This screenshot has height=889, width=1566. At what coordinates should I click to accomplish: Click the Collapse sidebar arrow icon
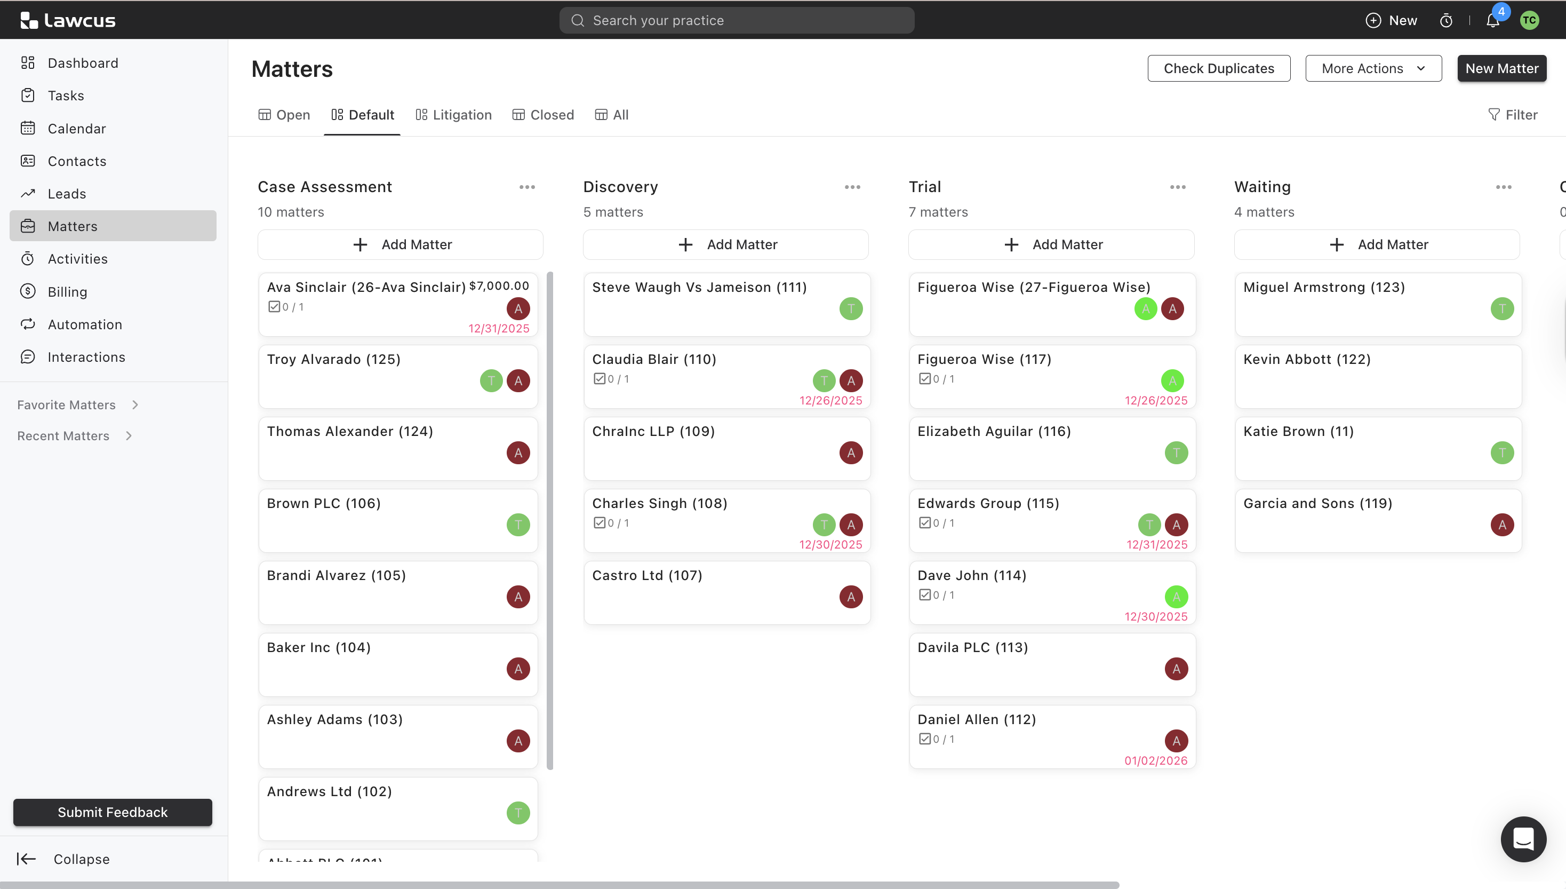tap(26, 859)
